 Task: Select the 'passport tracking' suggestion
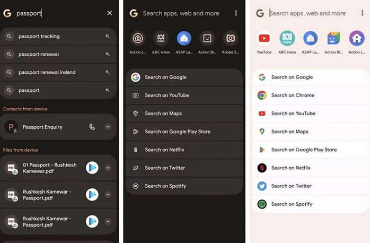(x=58, y=36)
